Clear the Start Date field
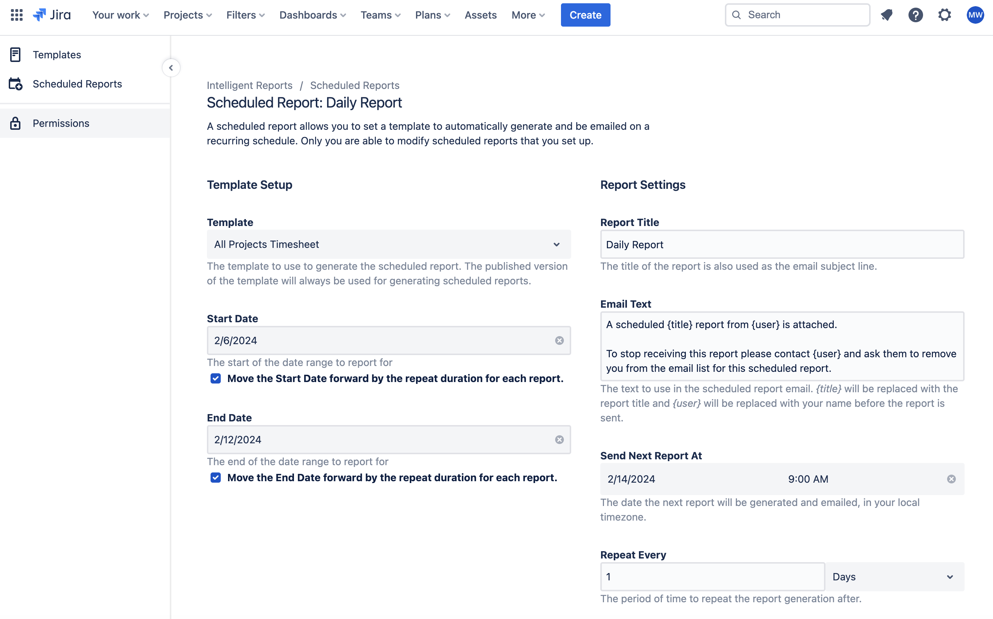The image size is (993, 619). coord(560,340)
